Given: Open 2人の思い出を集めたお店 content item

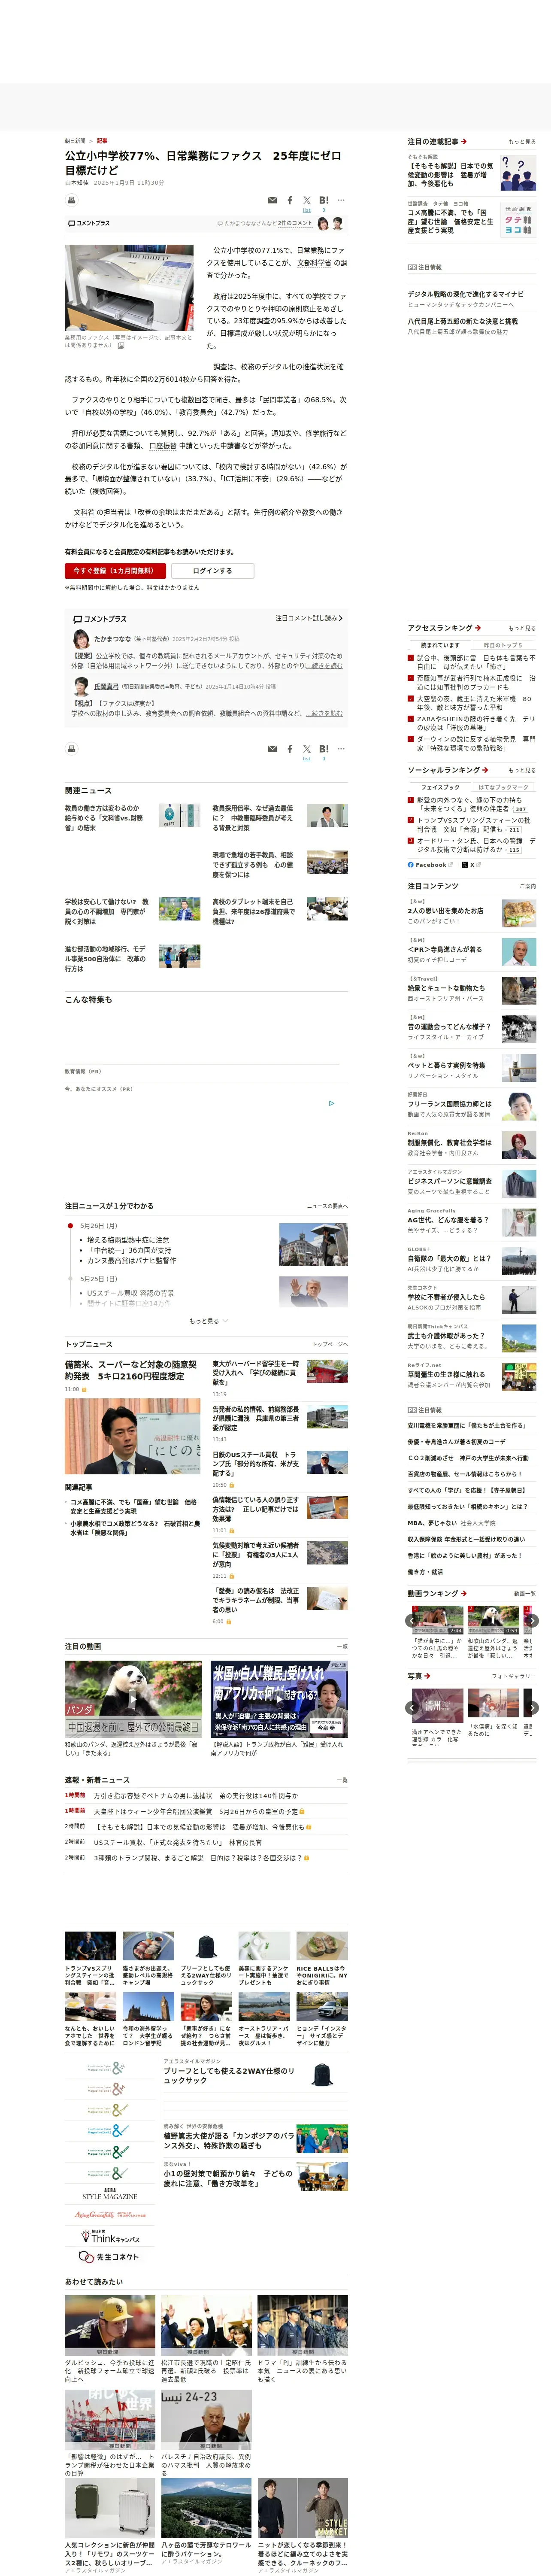Looking at the screenshot, I should pos(445,911).
